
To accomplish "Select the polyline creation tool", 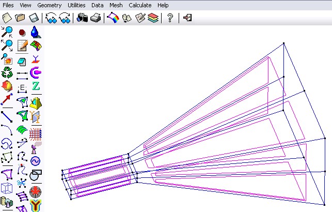I will 7,157.
